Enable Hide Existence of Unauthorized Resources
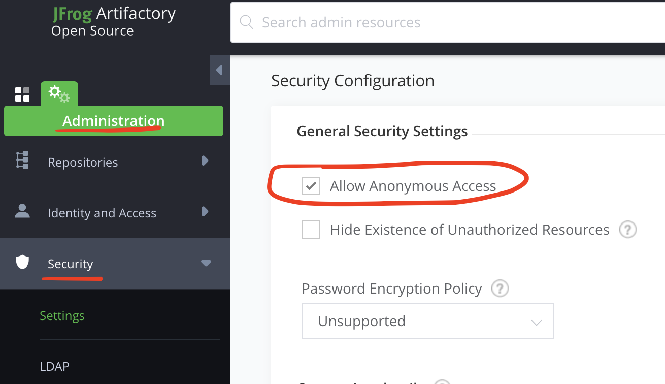The height and width of the screenshot is (384, 665). 311,230
